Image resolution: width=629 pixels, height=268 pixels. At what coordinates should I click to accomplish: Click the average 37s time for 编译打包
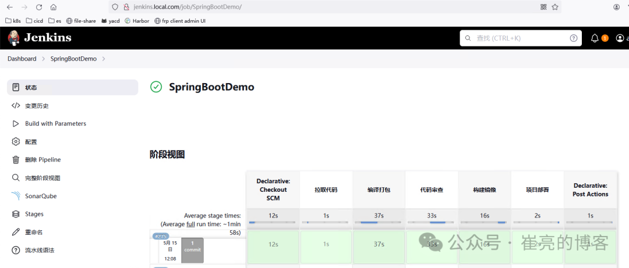(379, 216)
